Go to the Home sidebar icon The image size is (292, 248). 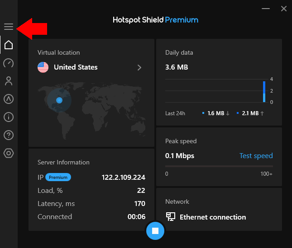(x=9, y=45)
